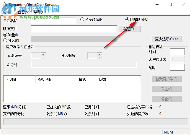Click the GhostCast Server title bar icon
The height and width of the screenshot is (135, 191).
pyautogui.click(x=5, y=5)
